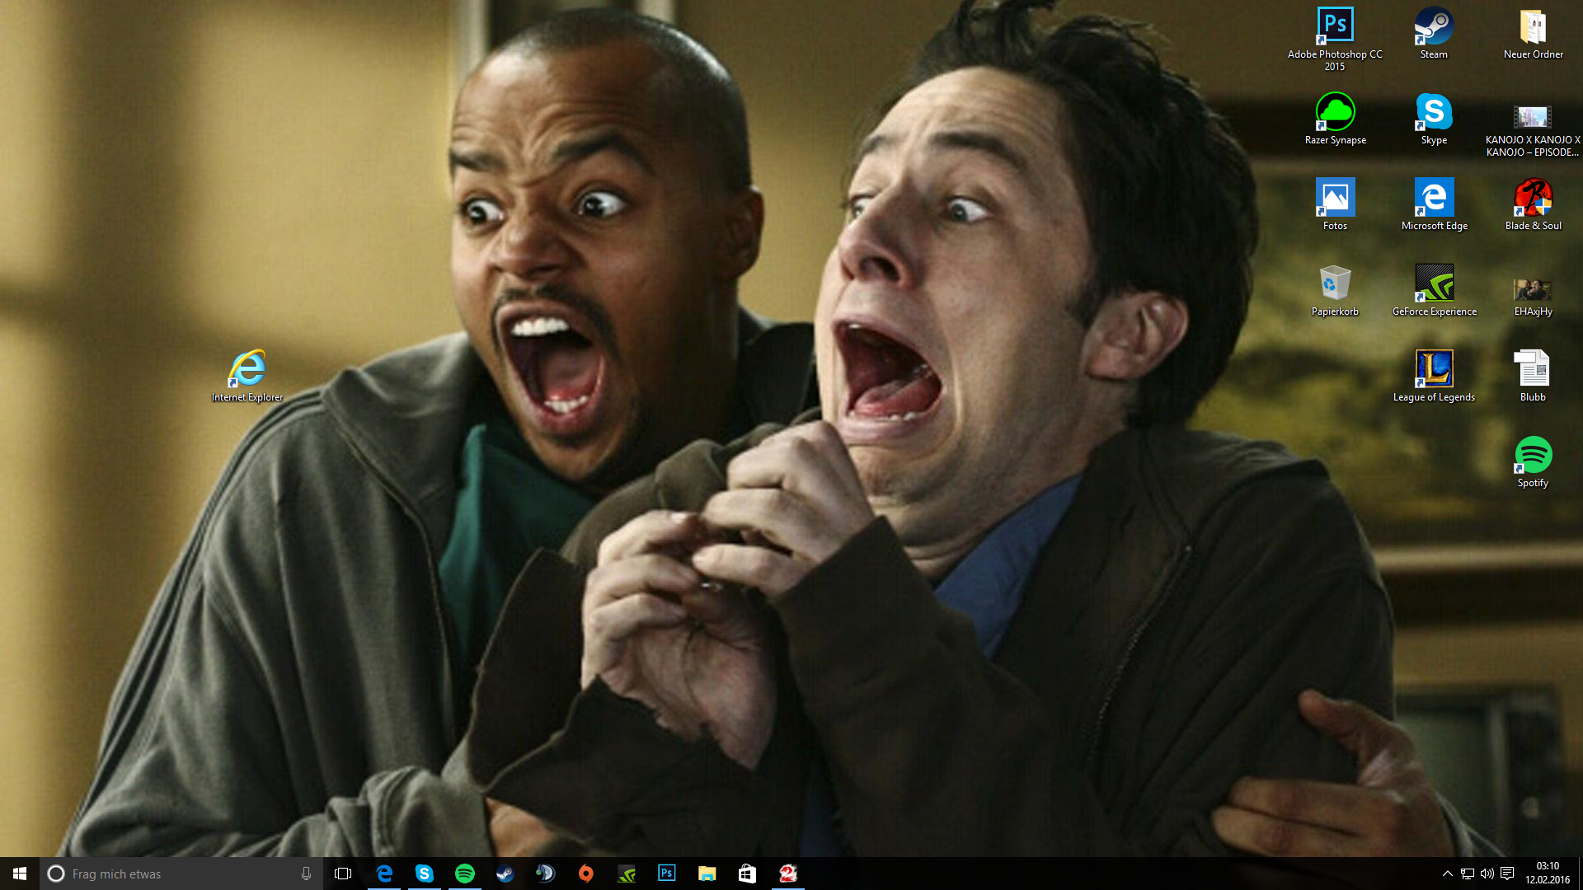Open the Windows Start menu
Viewport: 1583px width, 890px height.
pos(20,874)
